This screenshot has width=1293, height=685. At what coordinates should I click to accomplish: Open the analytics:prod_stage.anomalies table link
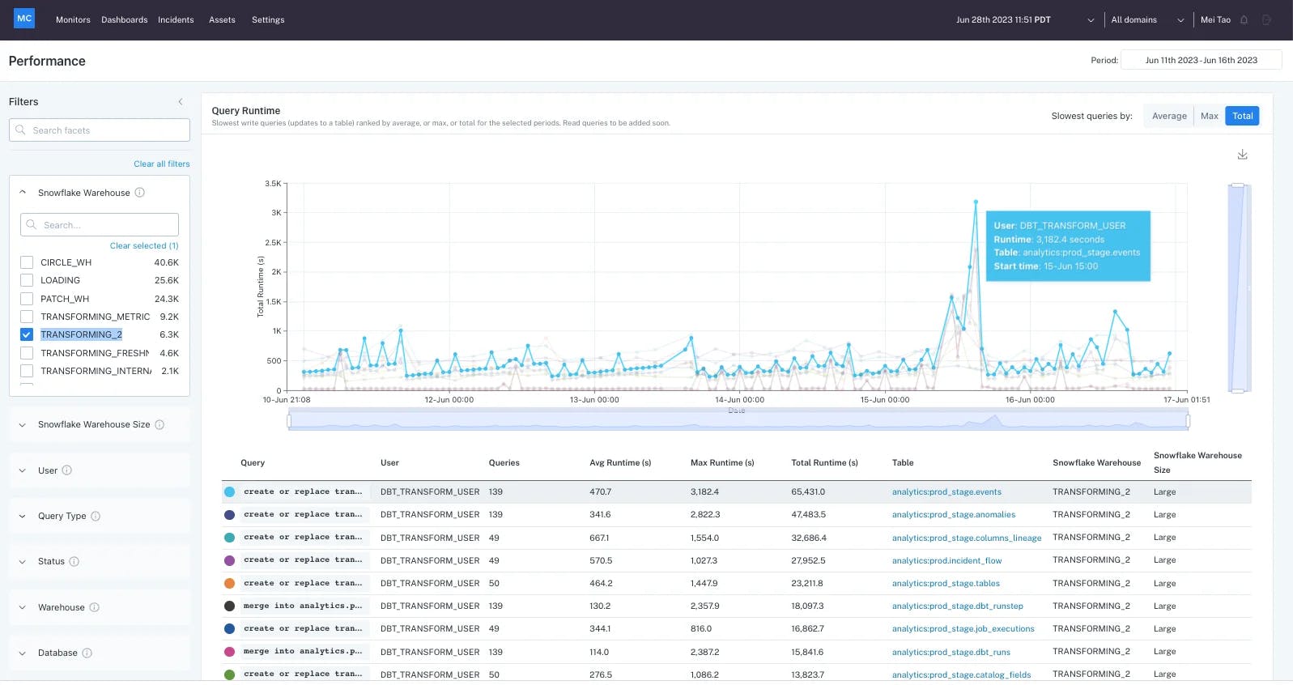coord(953,515)
